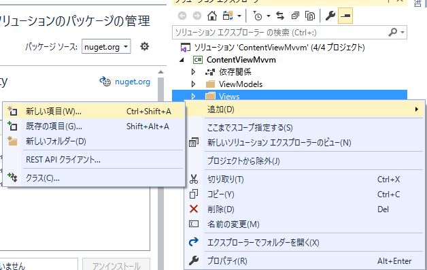Select REST API クライアント... in submenu
The image size is (427, 270).
click(94, 159)
